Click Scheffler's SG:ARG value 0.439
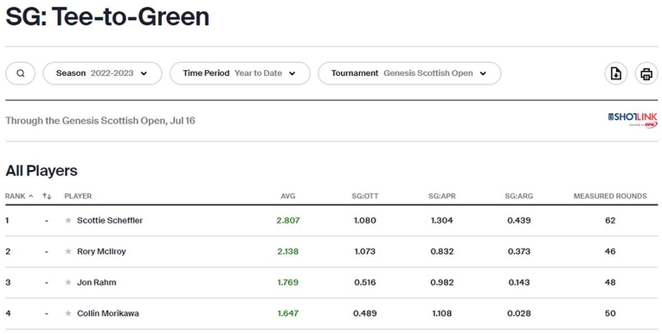The width and height of the screenshot is (662, 334). pyautogui.click(x=519, y=220)
